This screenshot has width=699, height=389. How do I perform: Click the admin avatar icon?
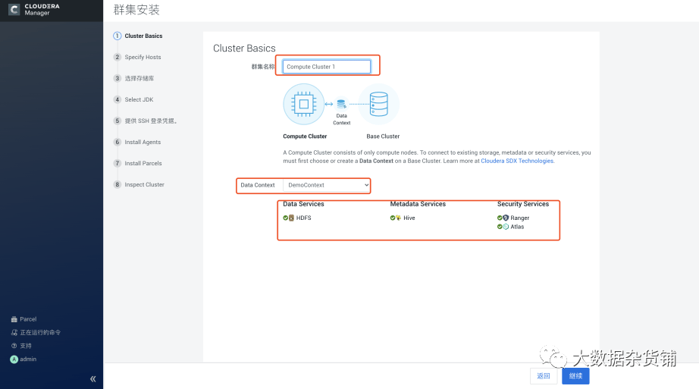pyautogui.click(x=14, y=359)
